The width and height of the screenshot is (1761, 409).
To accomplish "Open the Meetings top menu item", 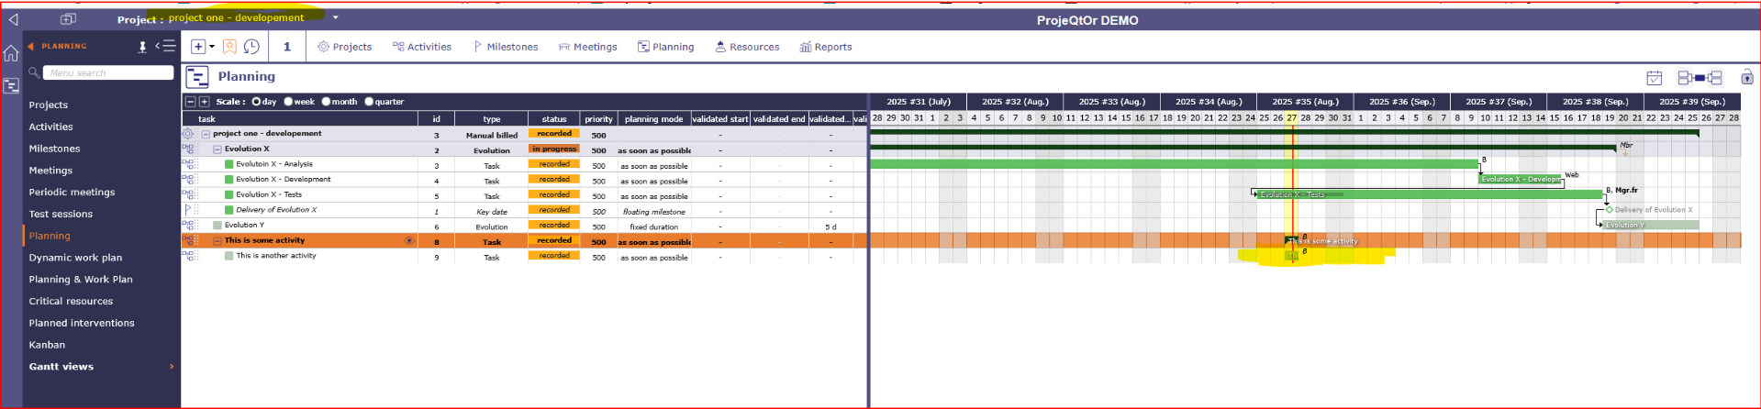I will (x=588, y=47).
